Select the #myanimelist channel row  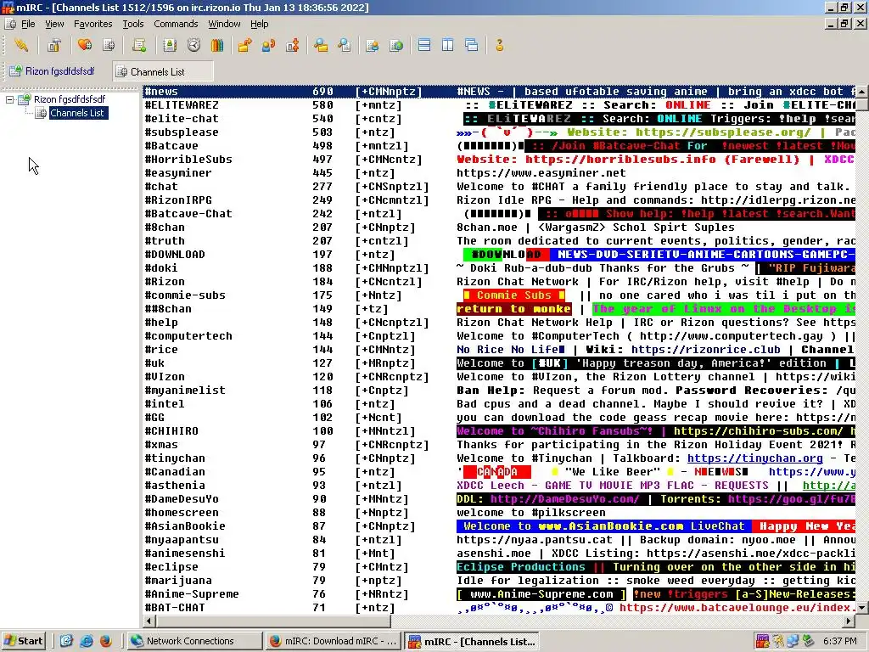point(499,391)
